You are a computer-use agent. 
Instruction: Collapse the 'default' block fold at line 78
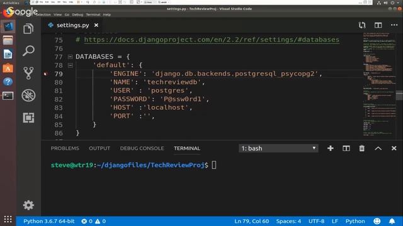(70, 65)
